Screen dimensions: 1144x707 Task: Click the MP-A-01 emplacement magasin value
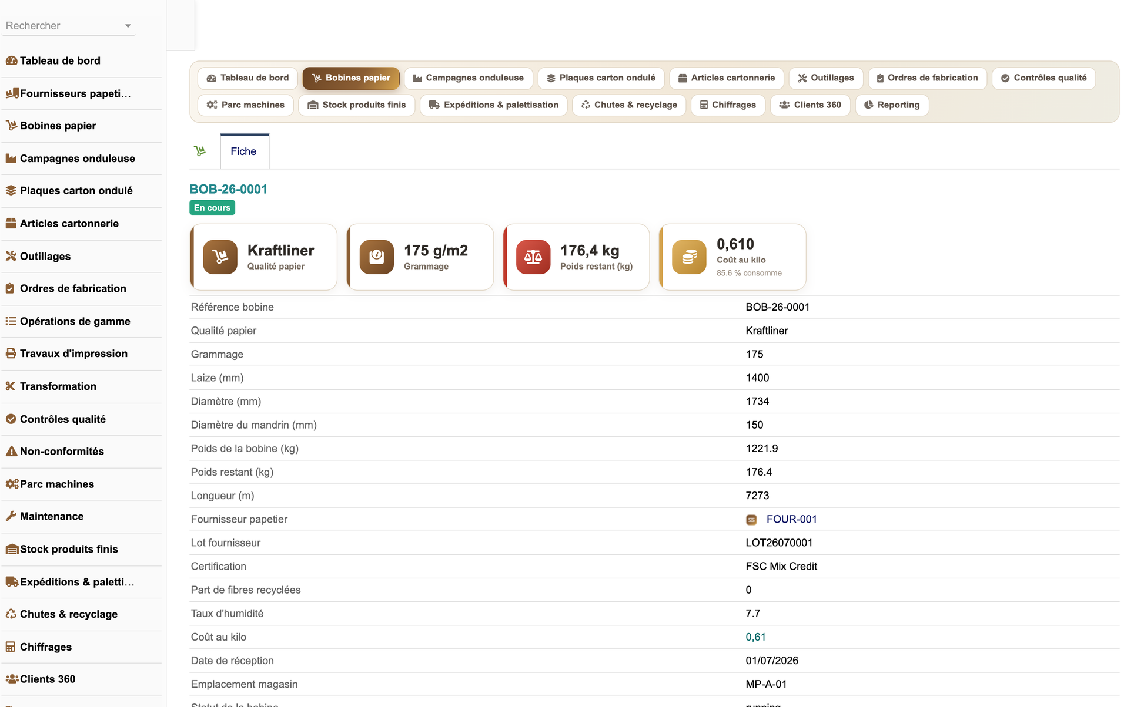(766, 684)
